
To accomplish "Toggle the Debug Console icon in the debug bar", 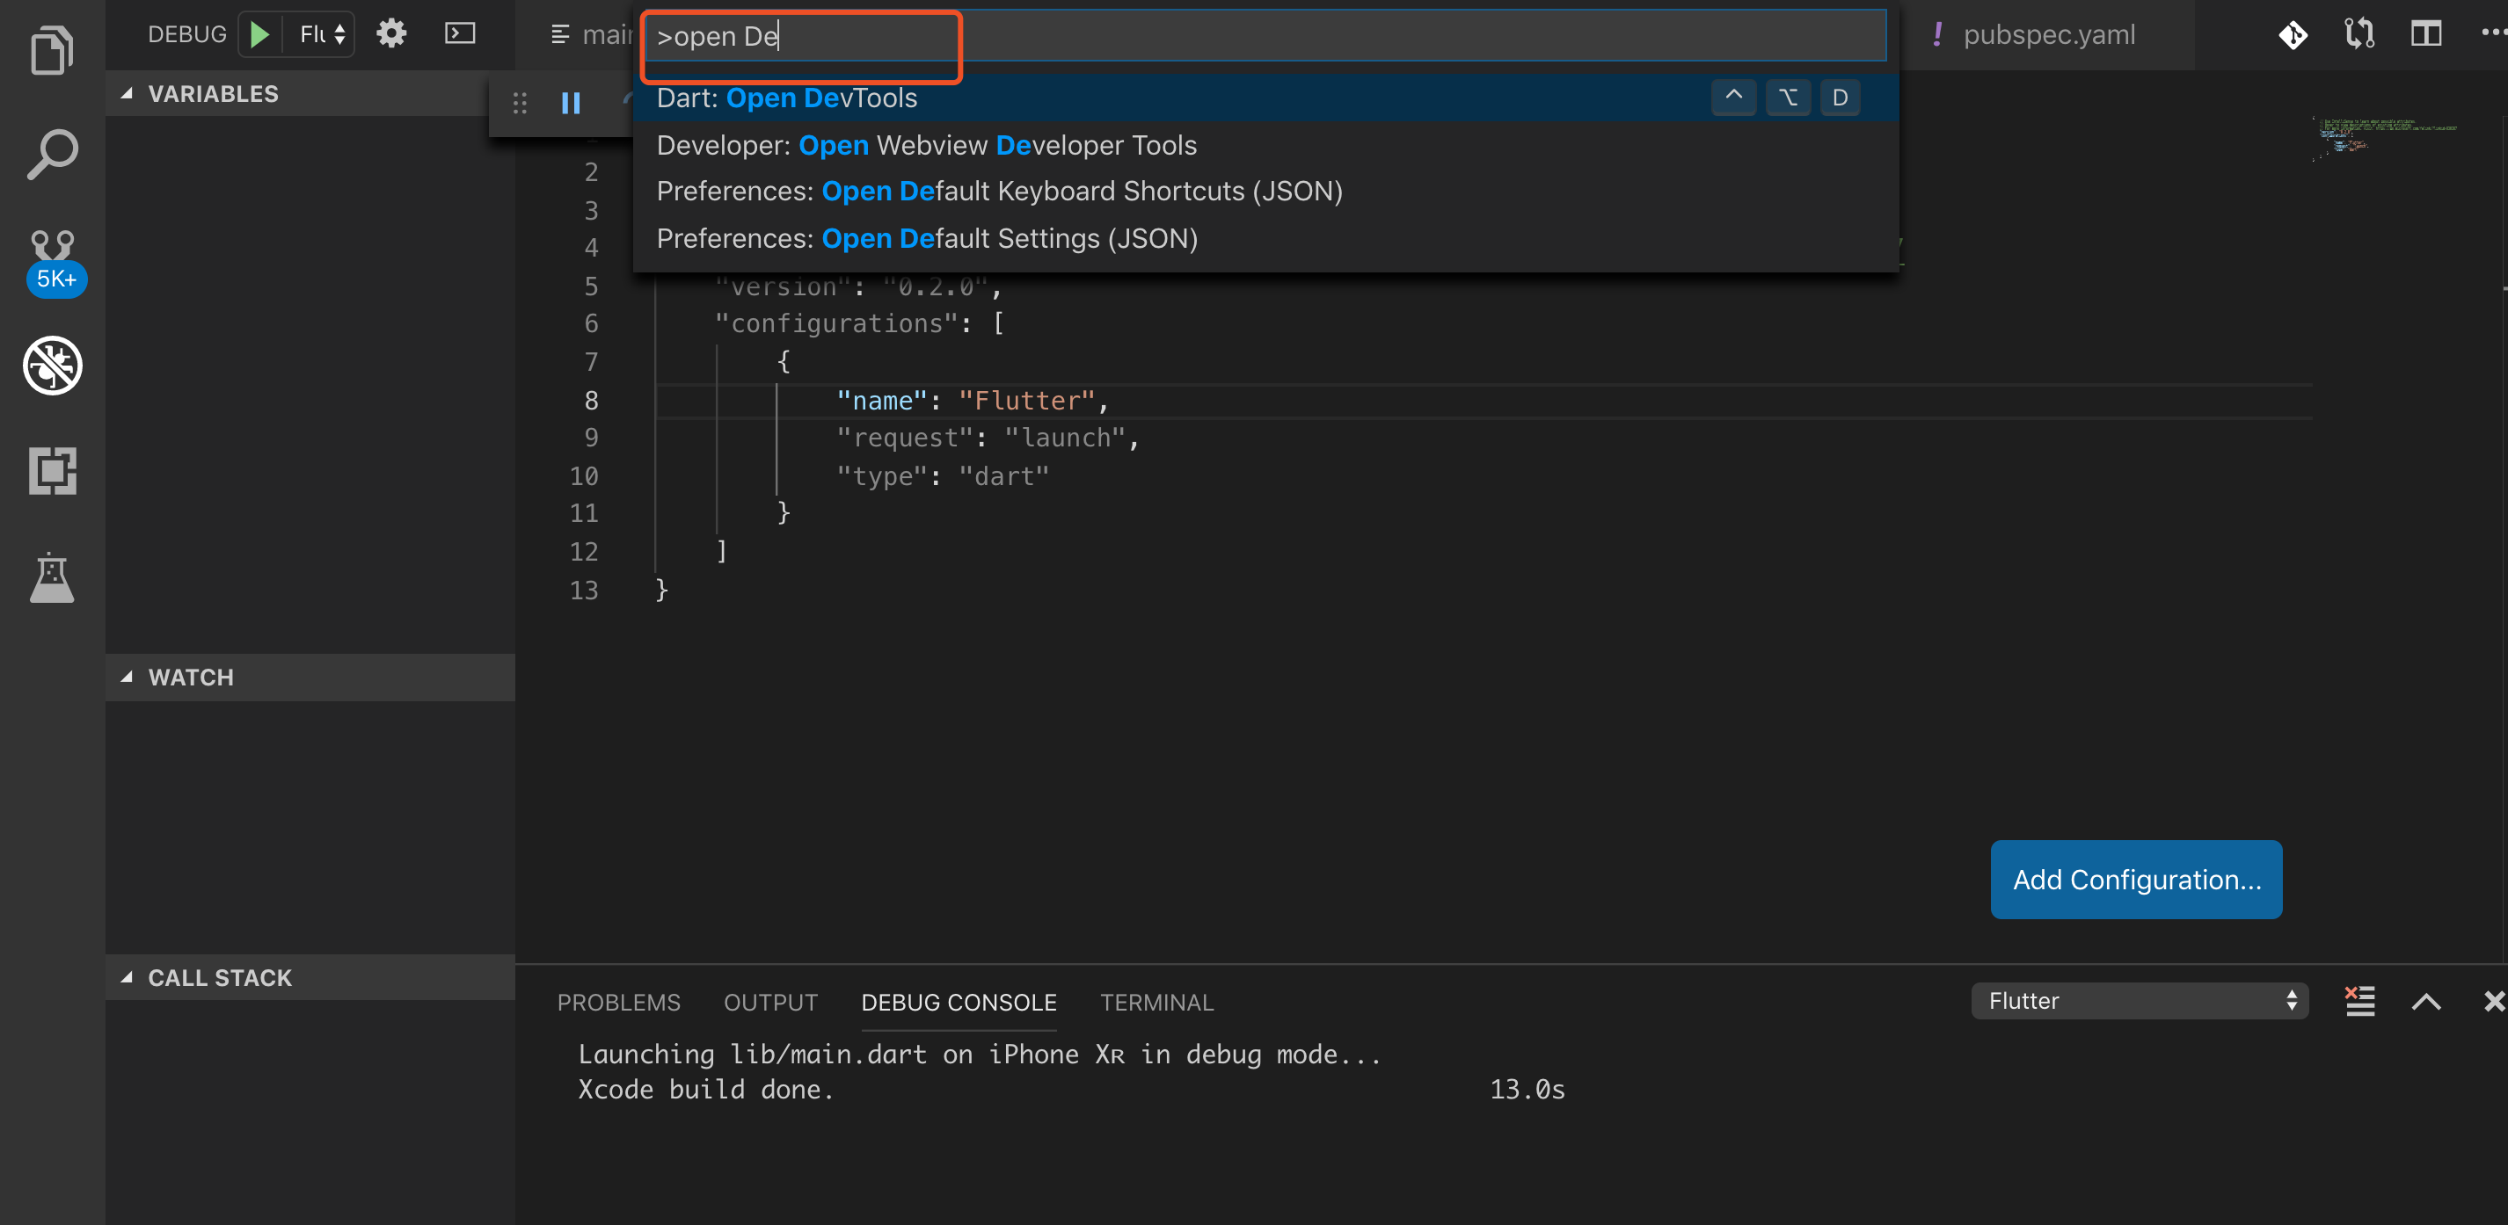I will pyautogui.click(x=460, y=34).
